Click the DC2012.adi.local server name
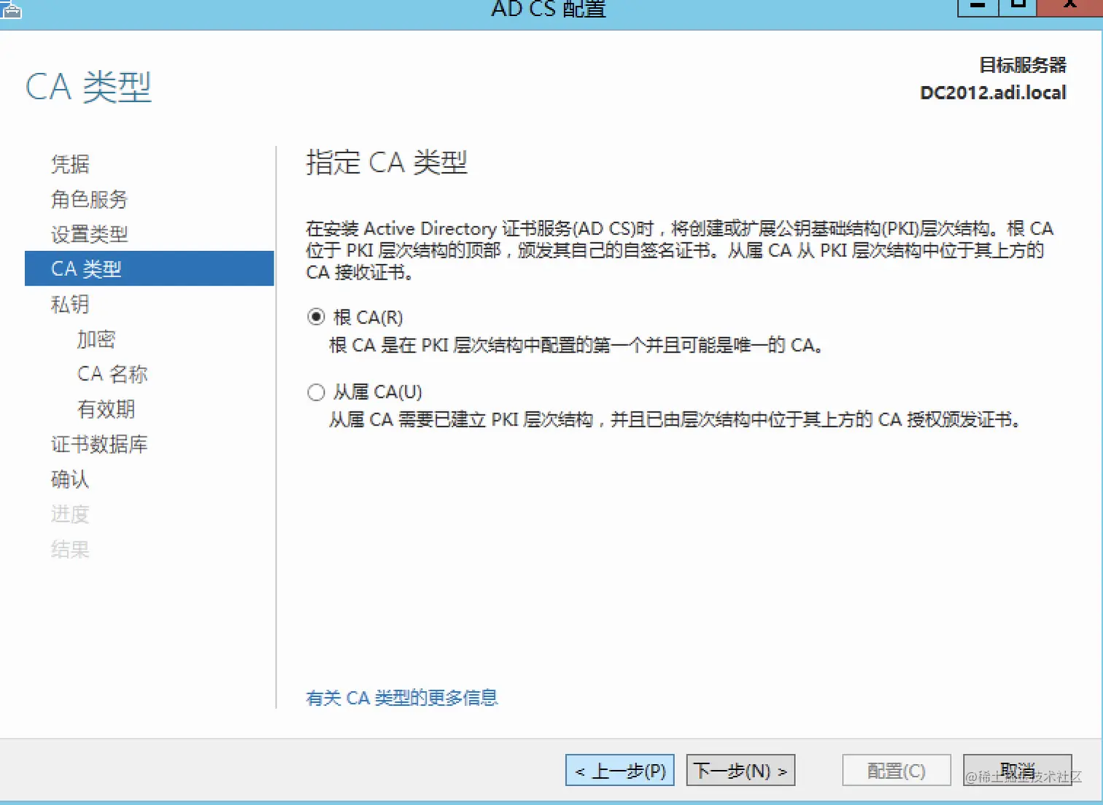The height and width of the screenshot is (805, 1103). pyautogui.click(x=993, y=93)
